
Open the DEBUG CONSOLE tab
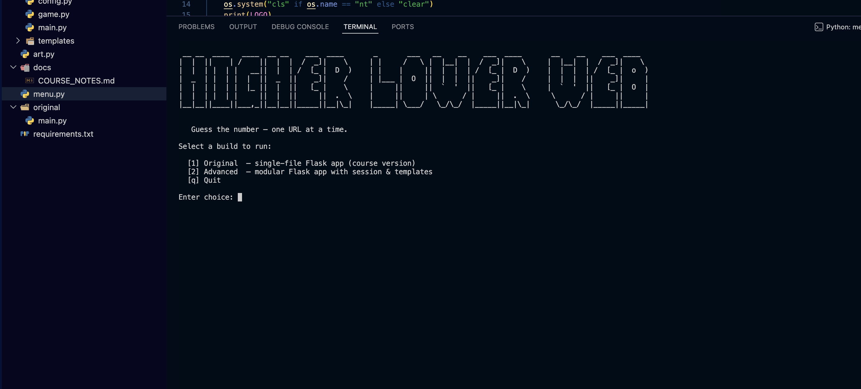(x=300, y=27)
